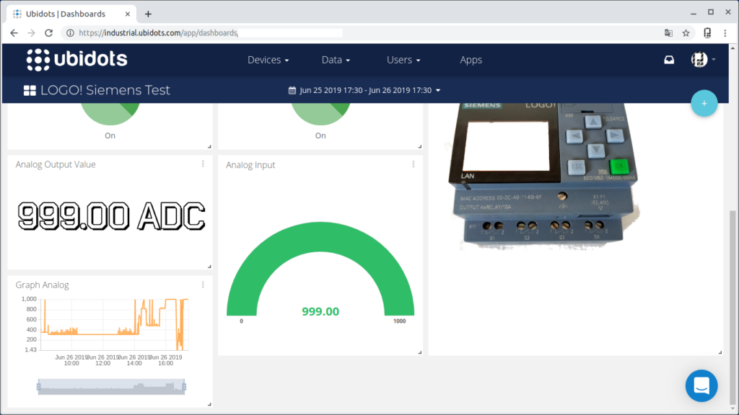Click the translate page icon
This screenshot has height=415, width=739.
point(668,33)
